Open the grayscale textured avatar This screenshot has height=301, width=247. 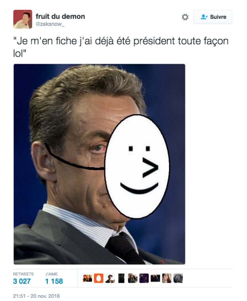pyautogui.click(x=178, y=278)
